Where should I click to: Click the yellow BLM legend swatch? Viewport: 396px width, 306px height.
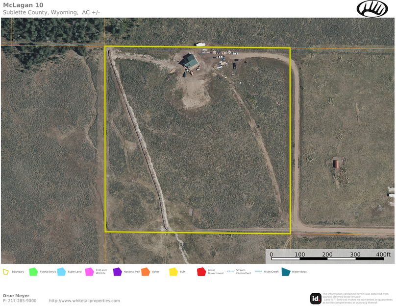173,271
